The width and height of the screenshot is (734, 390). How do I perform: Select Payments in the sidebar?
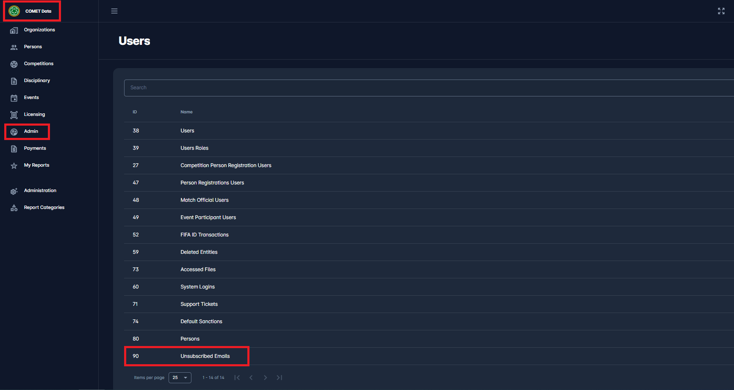click(35, 148)
